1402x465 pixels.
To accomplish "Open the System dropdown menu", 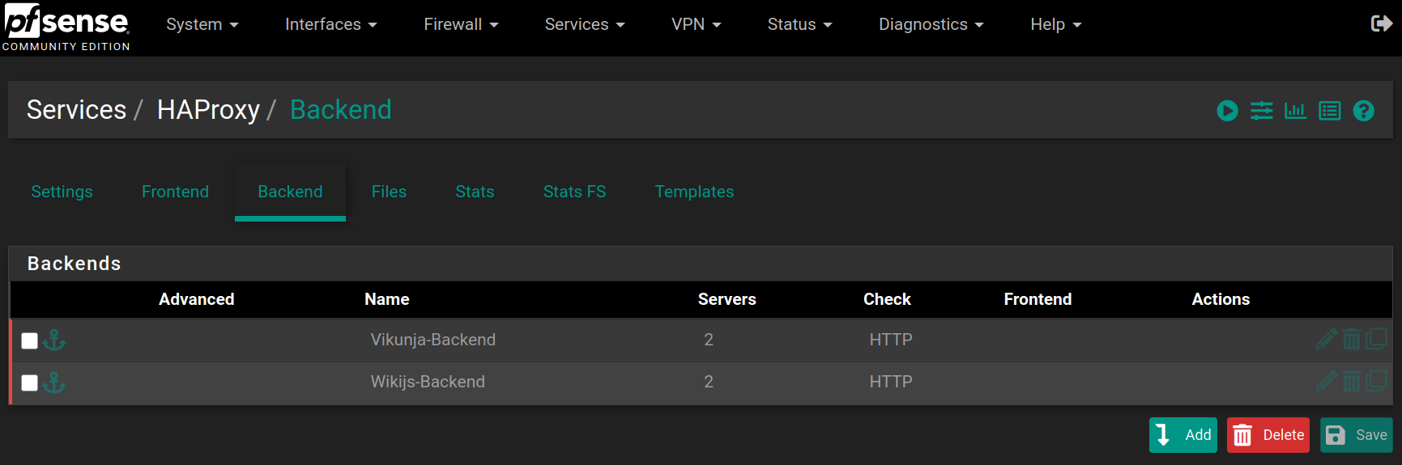I will [x=202, y=24].
